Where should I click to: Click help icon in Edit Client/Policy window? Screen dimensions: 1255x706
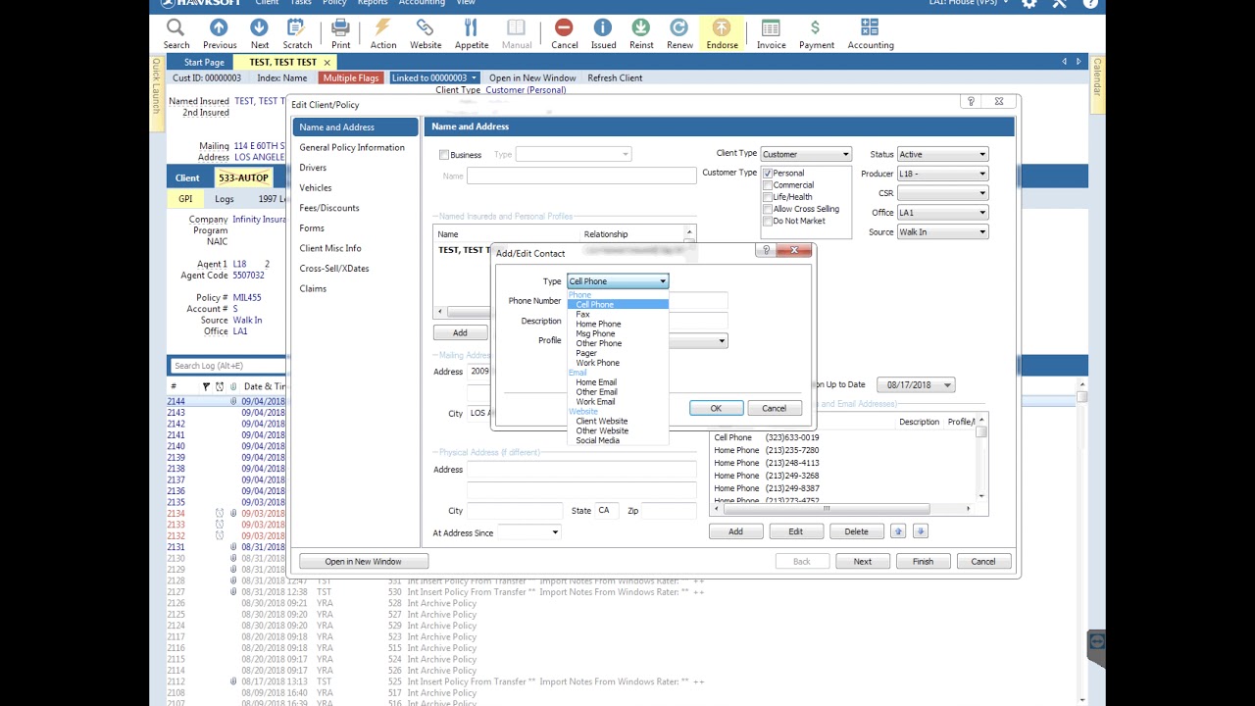[971, 101]
